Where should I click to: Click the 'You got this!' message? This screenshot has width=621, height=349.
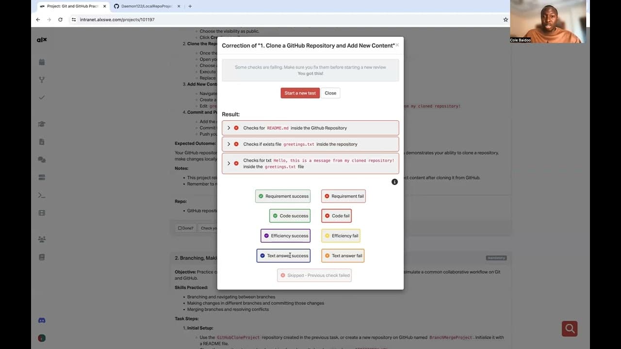pos(310,74)
